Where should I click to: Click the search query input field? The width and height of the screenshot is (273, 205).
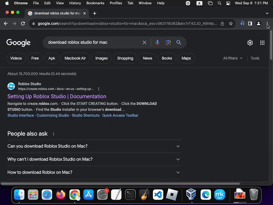94,42
